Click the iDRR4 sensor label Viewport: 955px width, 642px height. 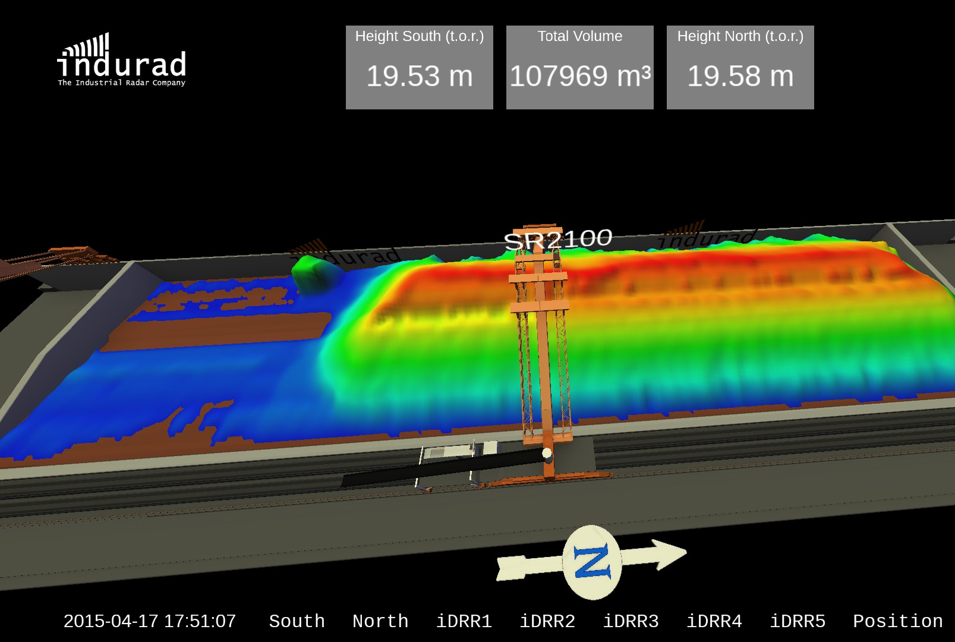(x=715, y=621)
